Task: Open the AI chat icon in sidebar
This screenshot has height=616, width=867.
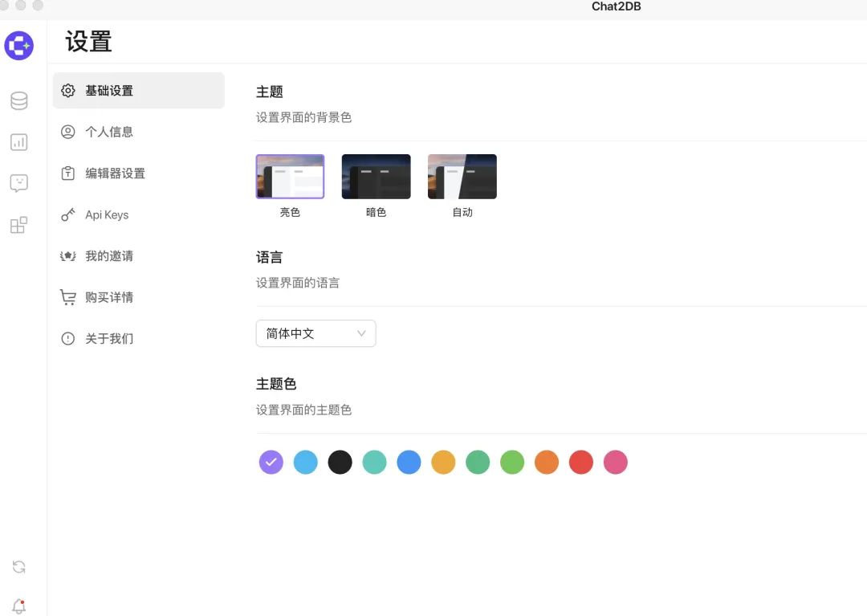Action: click(18, 183)
